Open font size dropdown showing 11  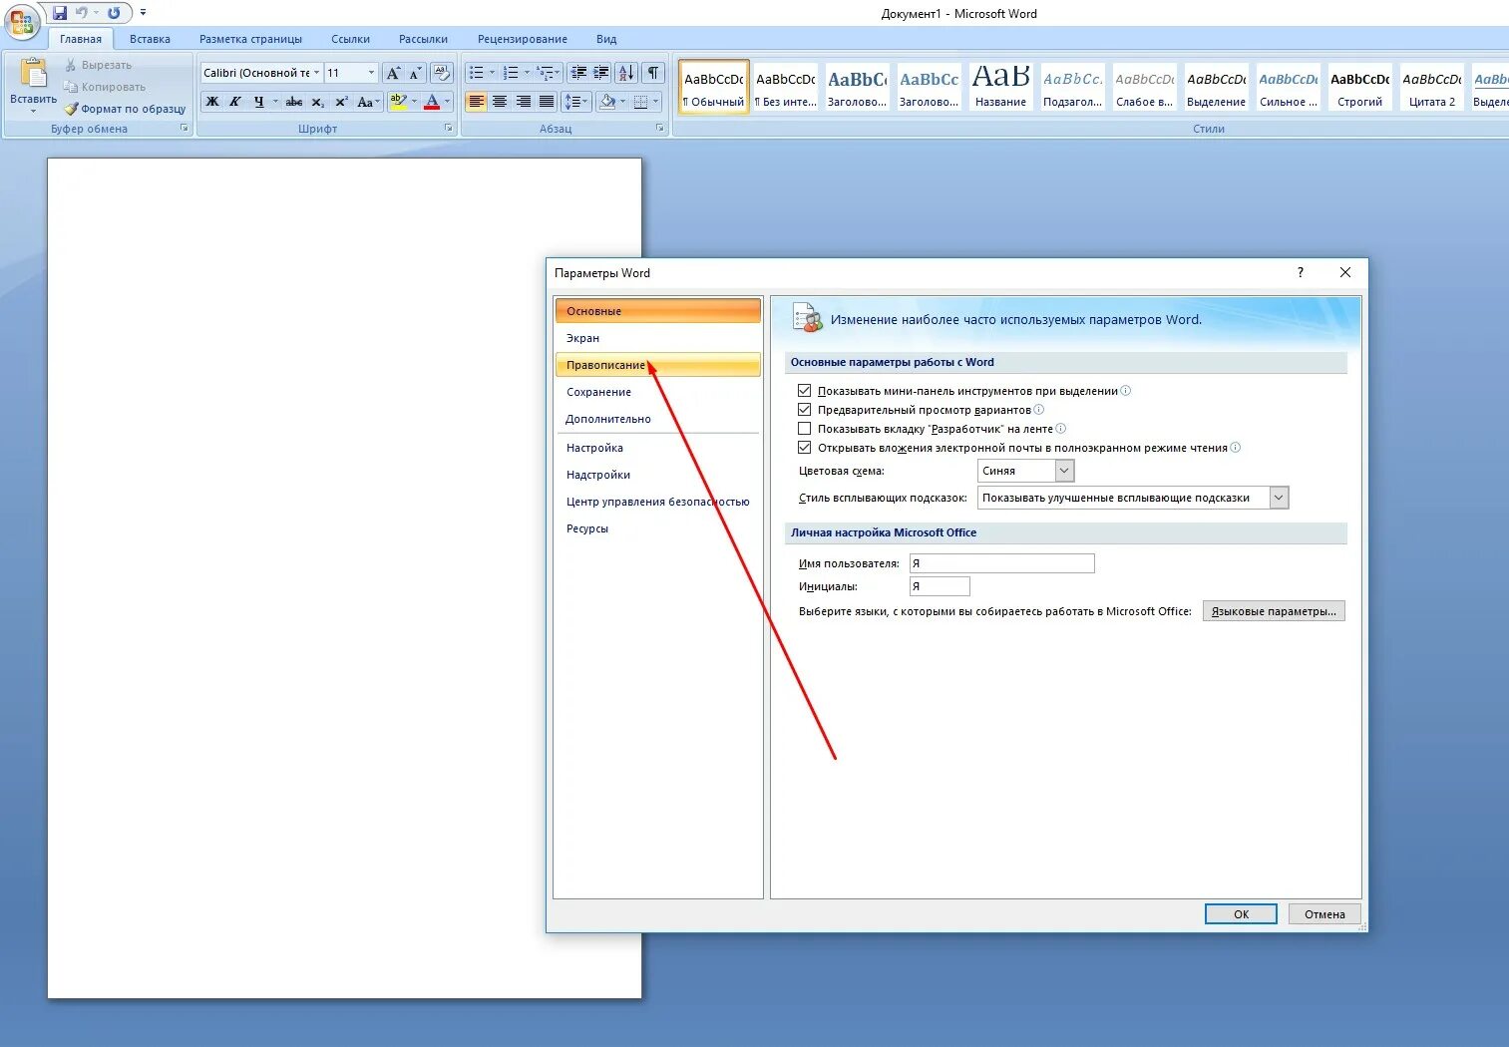(371, 73)
